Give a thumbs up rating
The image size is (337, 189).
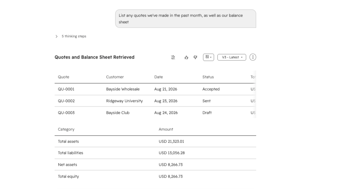(186, 57)
